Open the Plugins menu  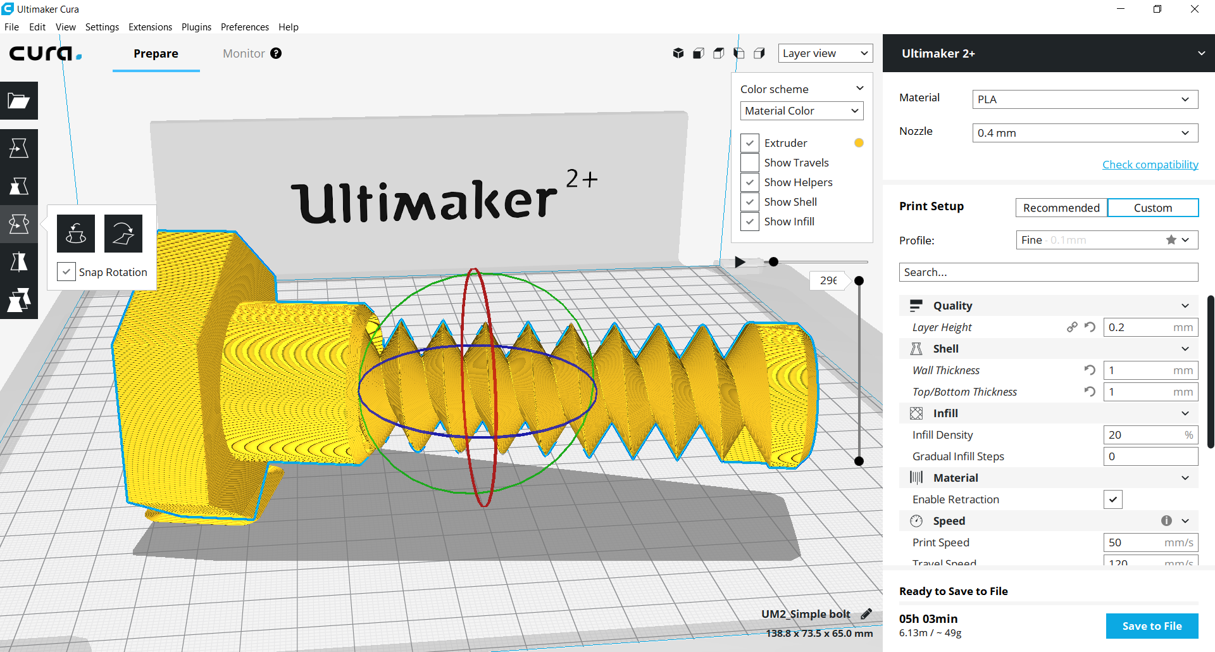coord(196,27)
